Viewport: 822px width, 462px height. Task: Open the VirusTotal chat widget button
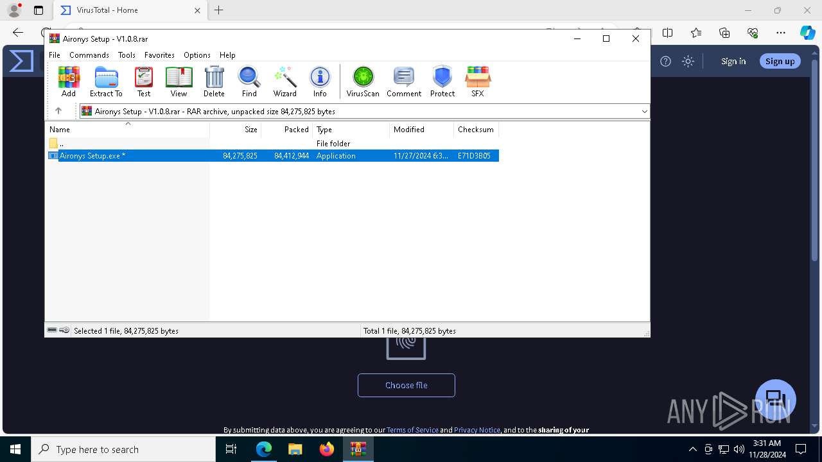point(776,399)
